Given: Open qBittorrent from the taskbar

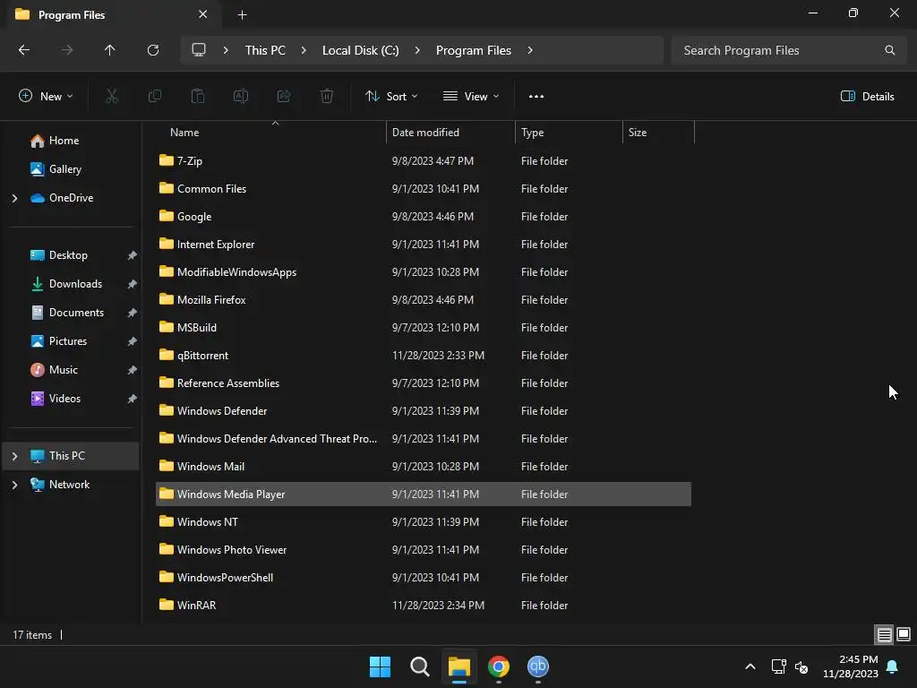Looking at the screenshot, I should point(538,666).
